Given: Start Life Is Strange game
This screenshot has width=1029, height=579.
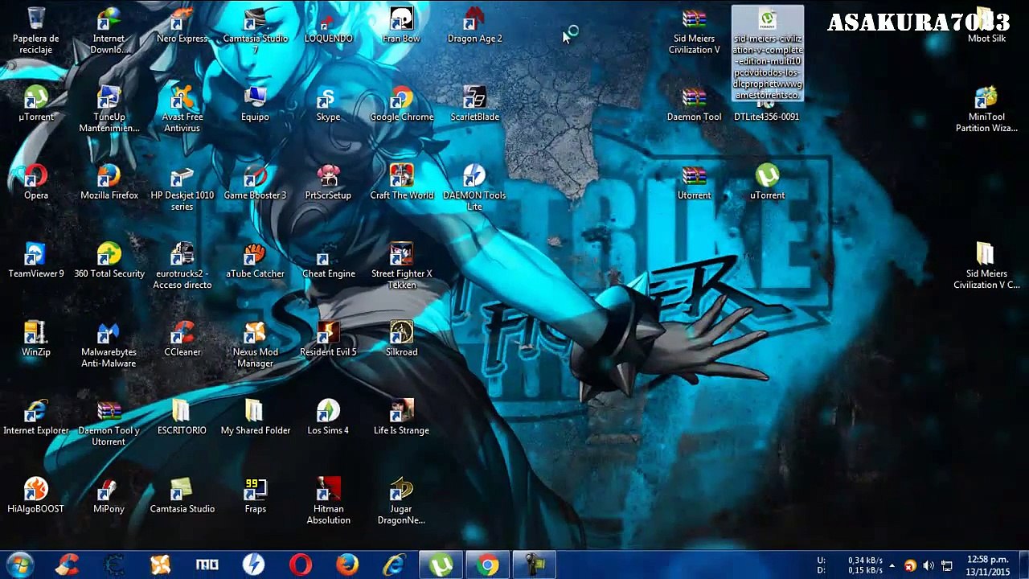Looking at the screenshot, I should click(401, 417).
